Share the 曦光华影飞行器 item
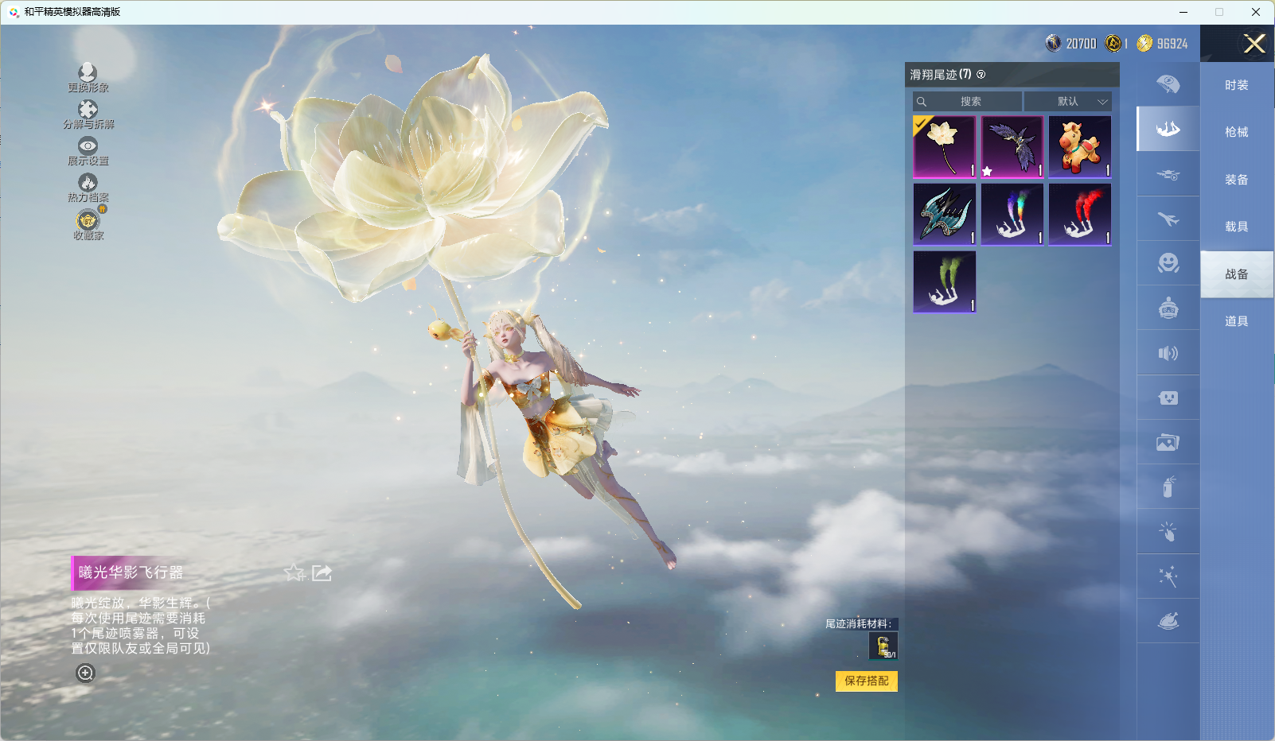This screenshot has height=741, width=1275. (322, 573)
